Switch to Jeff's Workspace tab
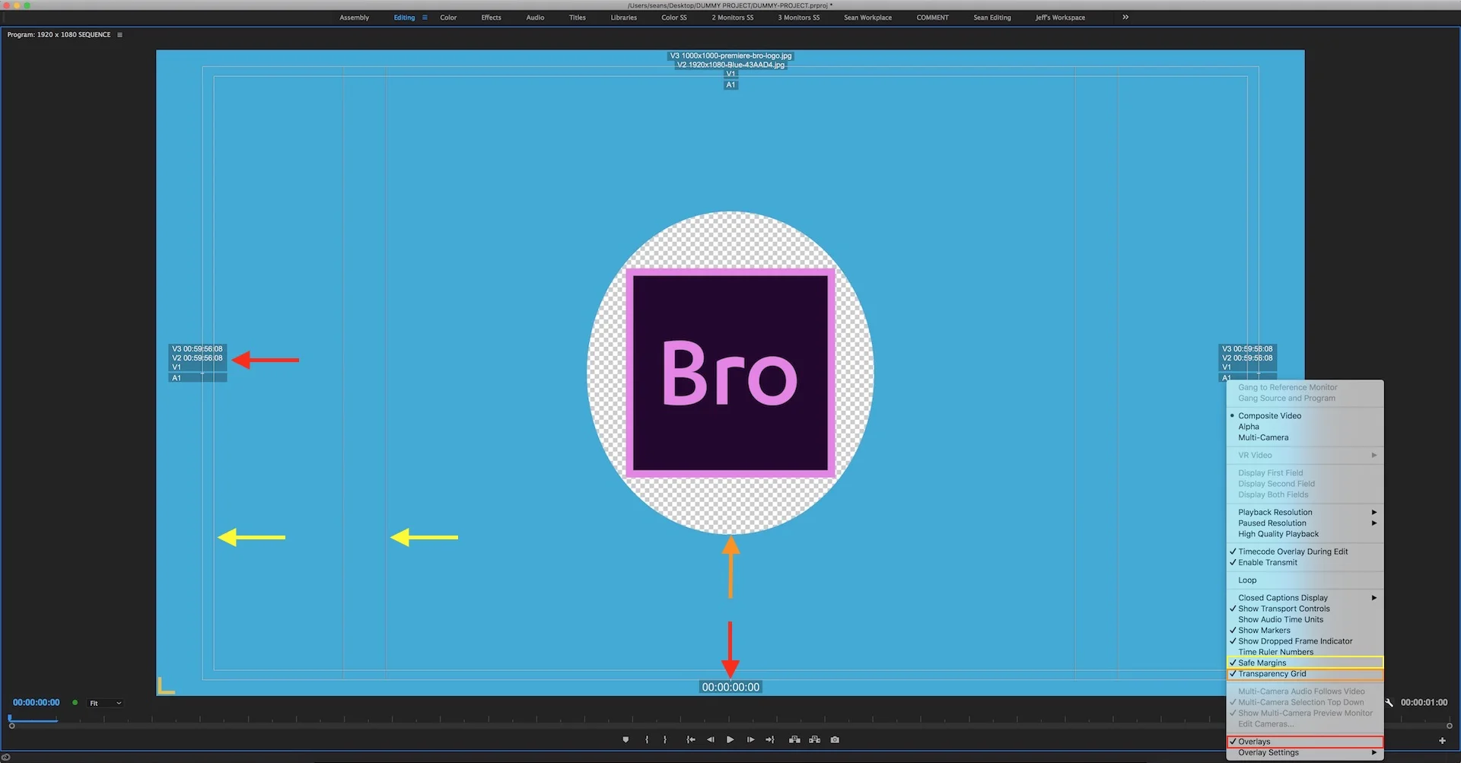 [1060, 17]
